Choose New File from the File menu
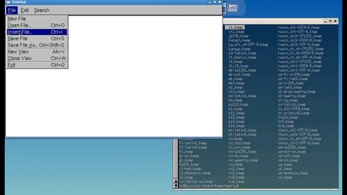This screenshot has height=195, width=347. 37,19
